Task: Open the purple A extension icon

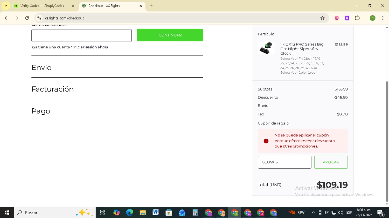Action: [x=347, y=18]
